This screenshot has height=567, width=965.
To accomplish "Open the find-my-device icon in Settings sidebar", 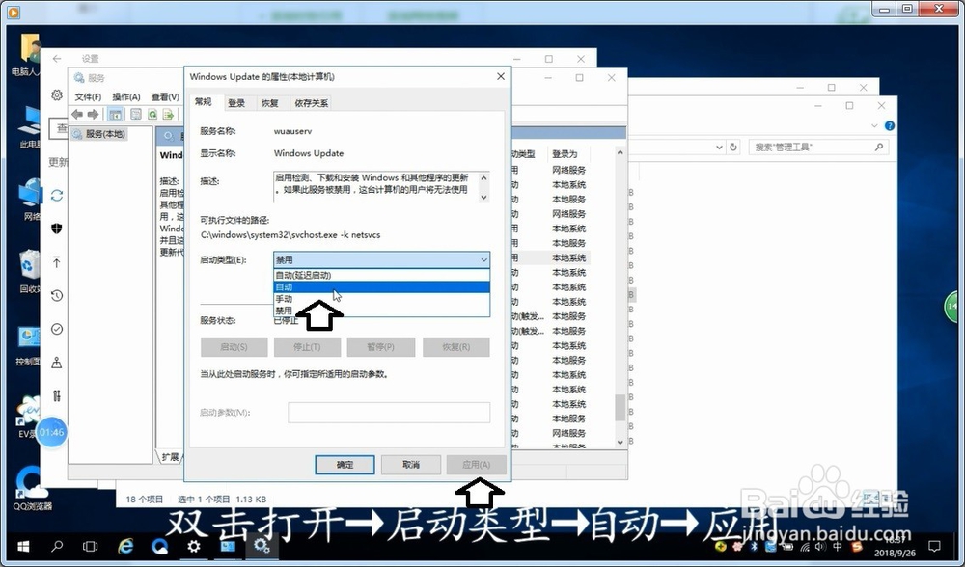I will 57,363.
